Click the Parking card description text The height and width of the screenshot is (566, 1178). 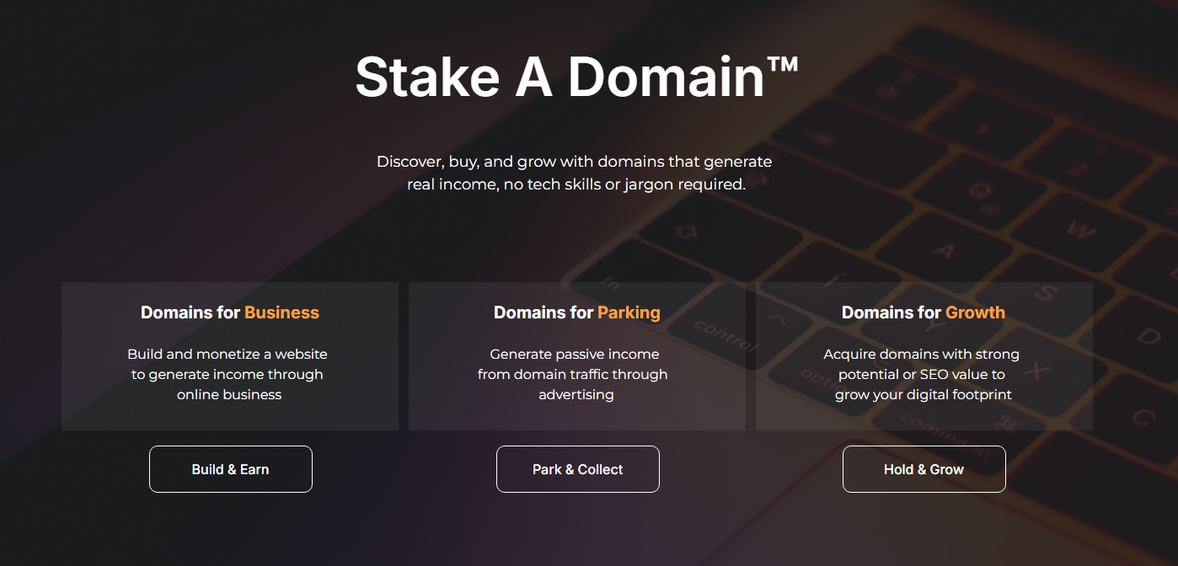coord(573,374)
